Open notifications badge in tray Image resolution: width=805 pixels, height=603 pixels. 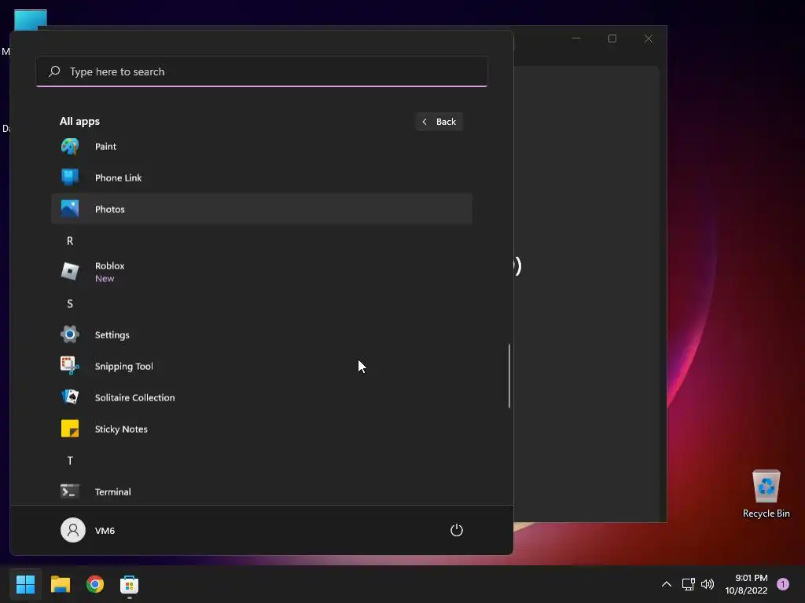[783, 584]
